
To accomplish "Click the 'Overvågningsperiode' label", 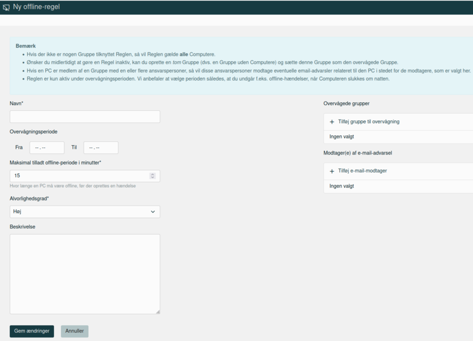I will [34, 132].
